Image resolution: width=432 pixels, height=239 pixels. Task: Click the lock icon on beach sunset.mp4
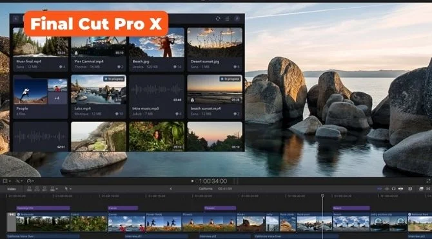point(192,100)
